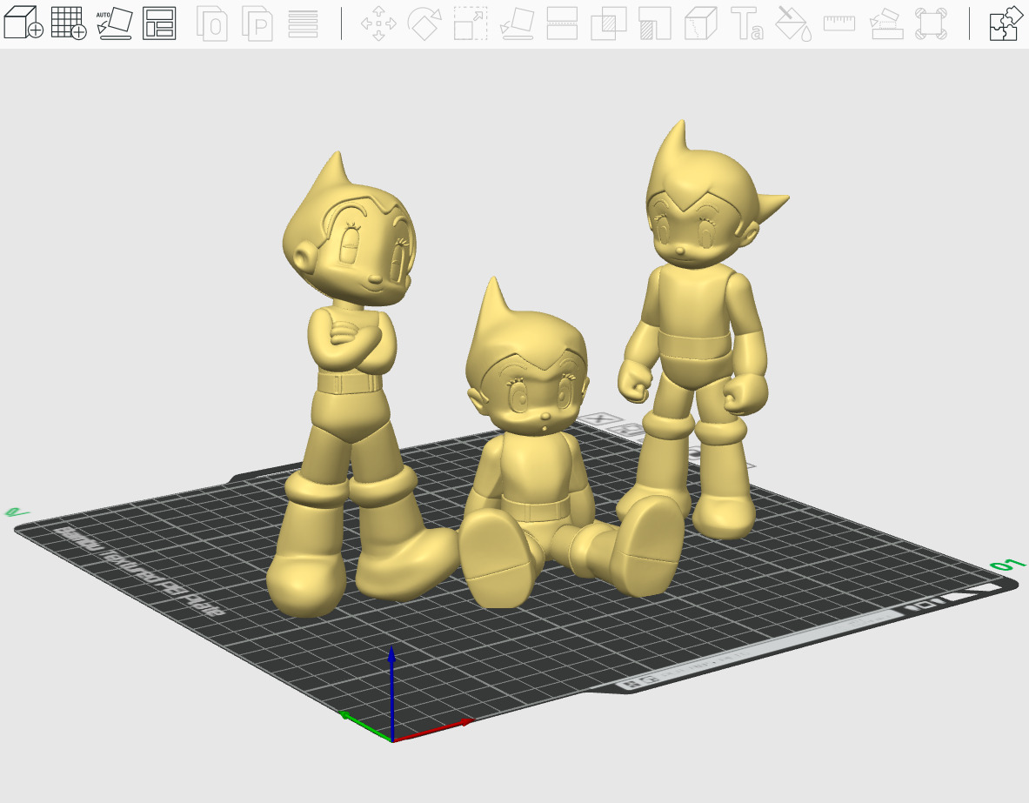Run Auto orient on the models
1029x803 pixels.
tap(115, 23)
